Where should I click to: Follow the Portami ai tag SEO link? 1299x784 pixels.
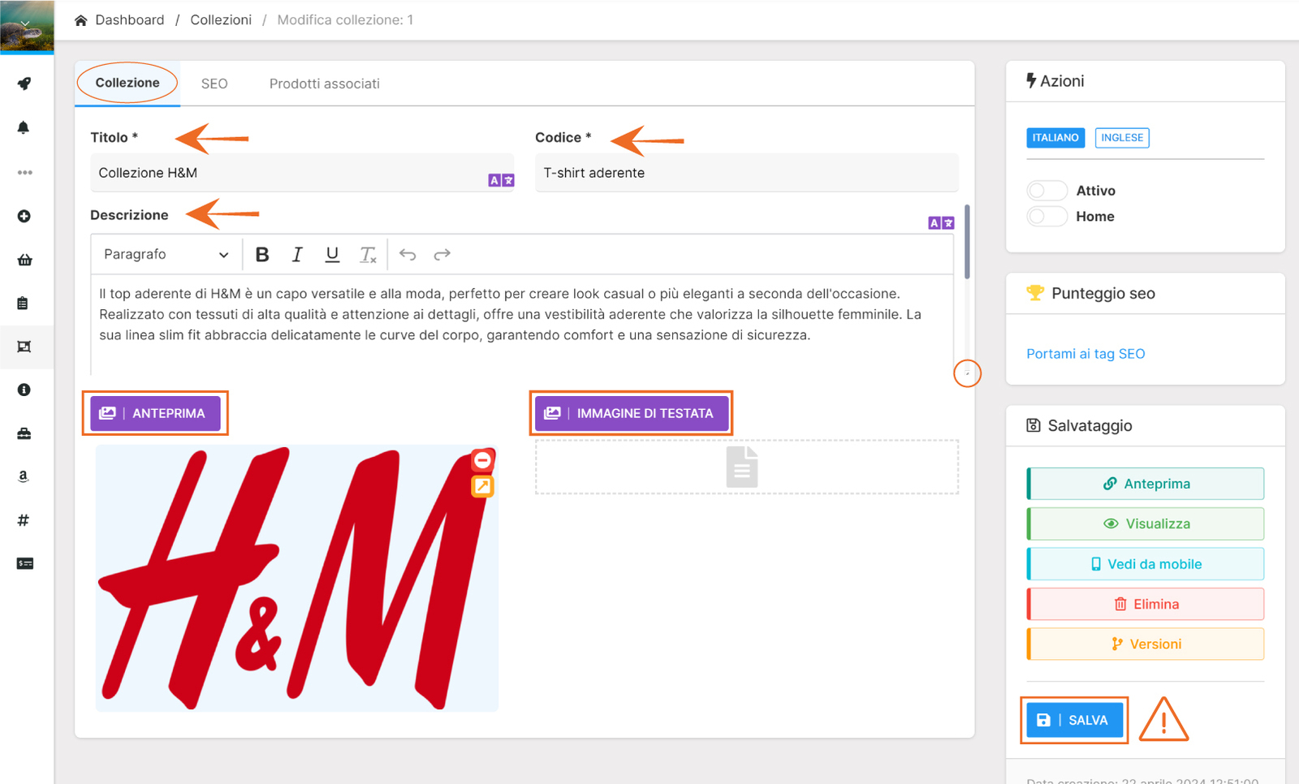(x=1085, y=354)
